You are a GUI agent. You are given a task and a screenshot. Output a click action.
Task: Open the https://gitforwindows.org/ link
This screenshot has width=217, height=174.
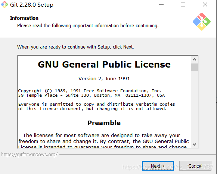pos(29,155)
